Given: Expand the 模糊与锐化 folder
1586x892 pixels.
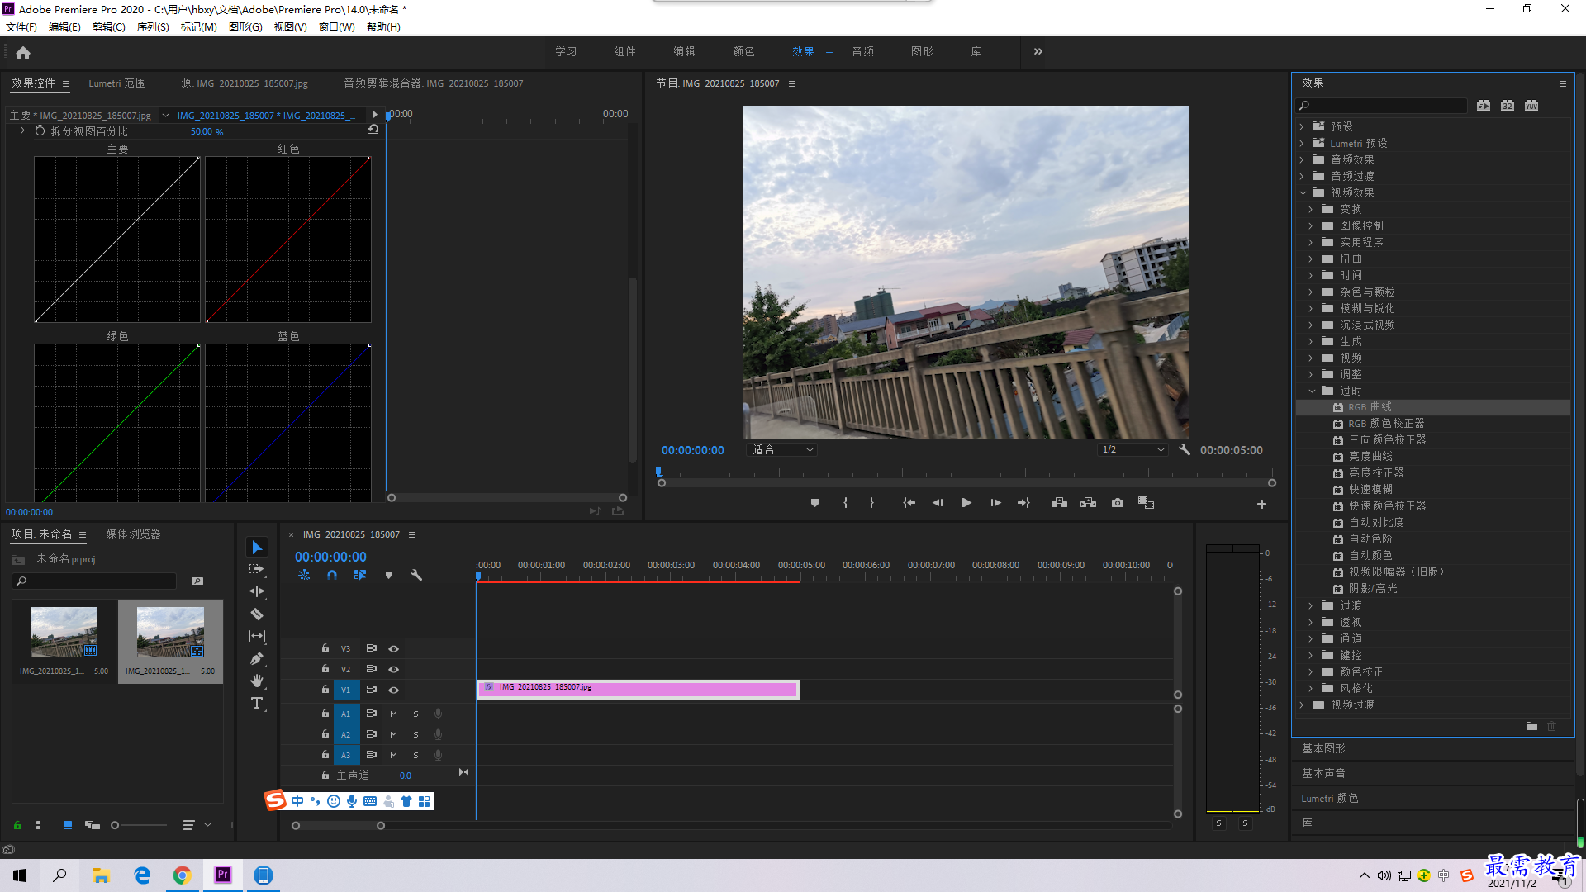Looking at the screenshot, I should (x=1311, y=308).
